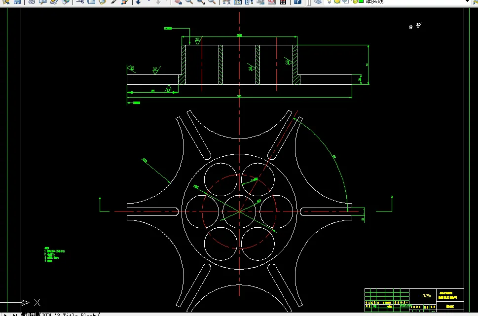This screenshot has width=478, height=316.
Task: Toggle the layer on/off light bulb
Action: 329,1
